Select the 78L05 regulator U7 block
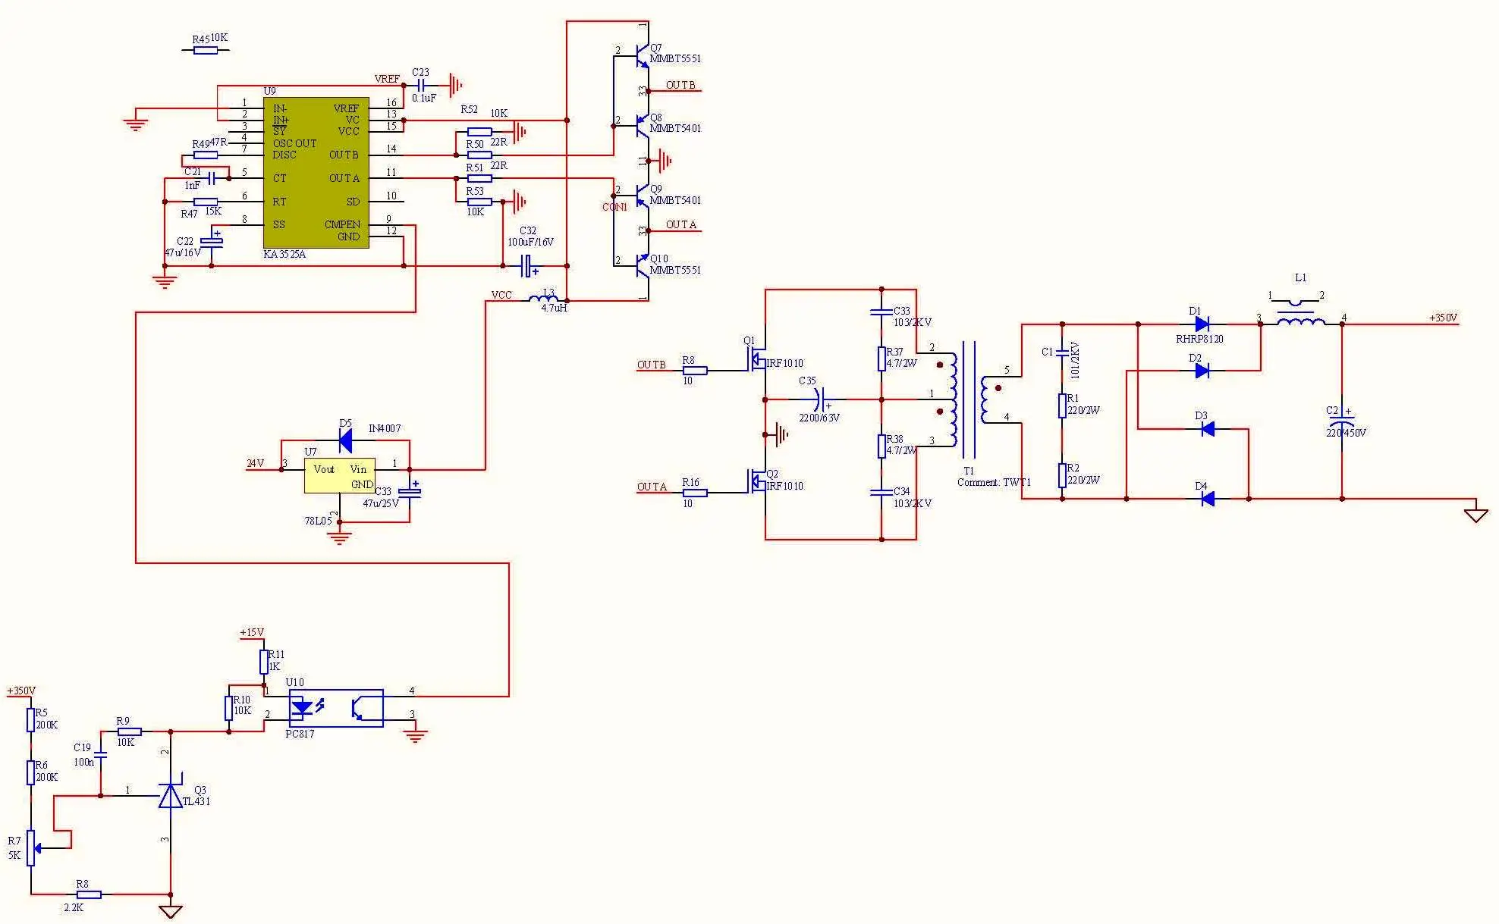Viewport: 1499px width, 924px height. pos(339,476)
